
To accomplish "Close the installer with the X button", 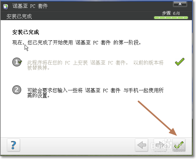I will [x=180, y=4].
